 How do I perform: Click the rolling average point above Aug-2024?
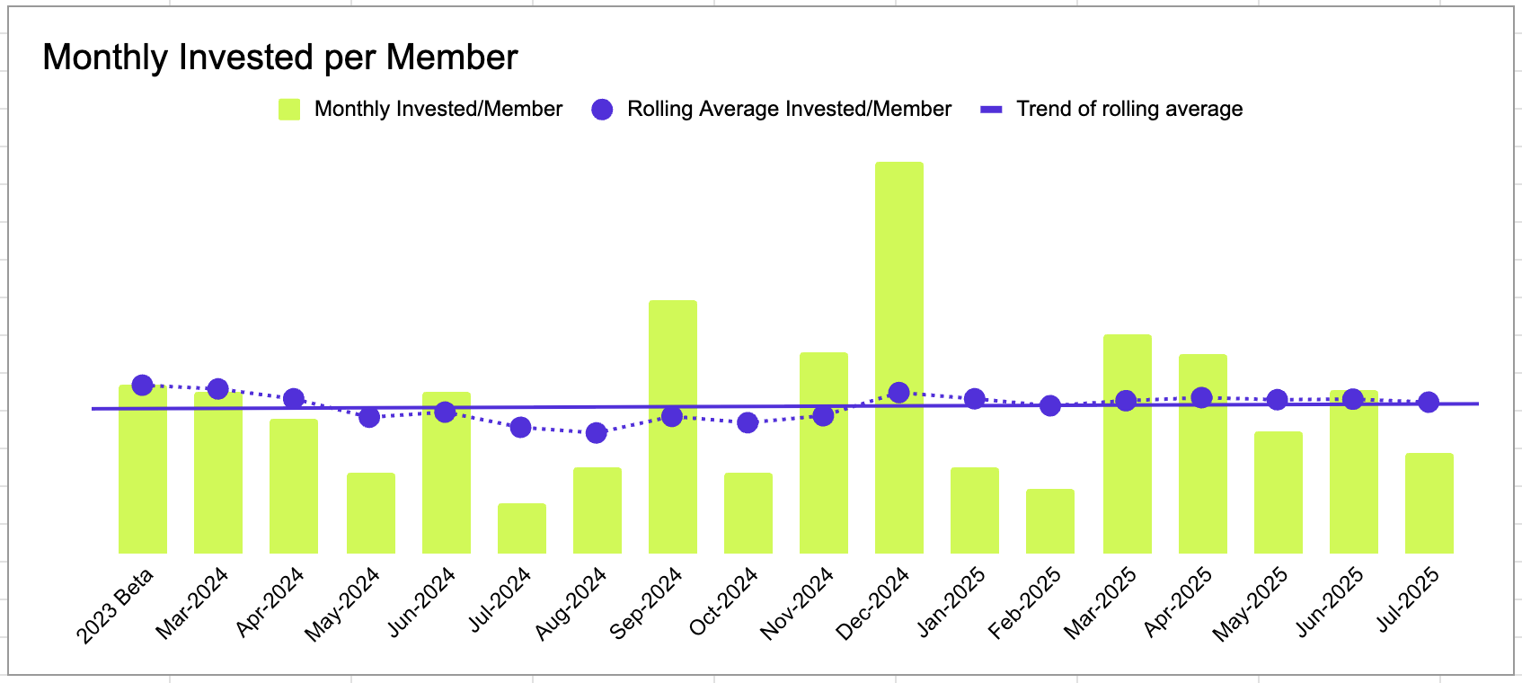coord(596,433)
